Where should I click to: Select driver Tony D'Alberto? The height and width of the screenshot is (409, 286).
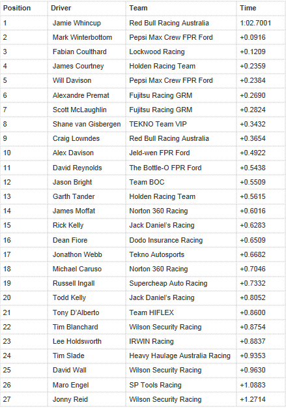76,312
